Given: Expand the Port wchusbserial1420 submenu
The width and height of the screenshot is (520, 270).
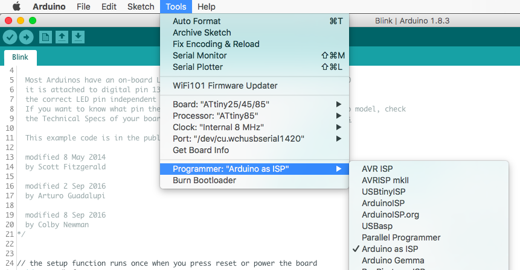Looking at the screenshot, I should 254,139.
